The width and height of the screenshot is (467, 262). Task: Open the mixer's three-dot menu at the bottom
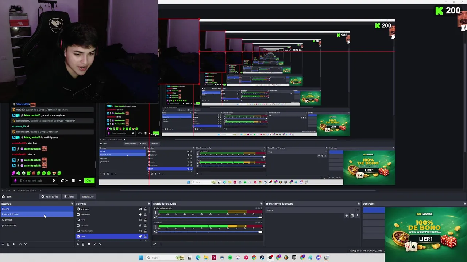(x=161, y=244)
